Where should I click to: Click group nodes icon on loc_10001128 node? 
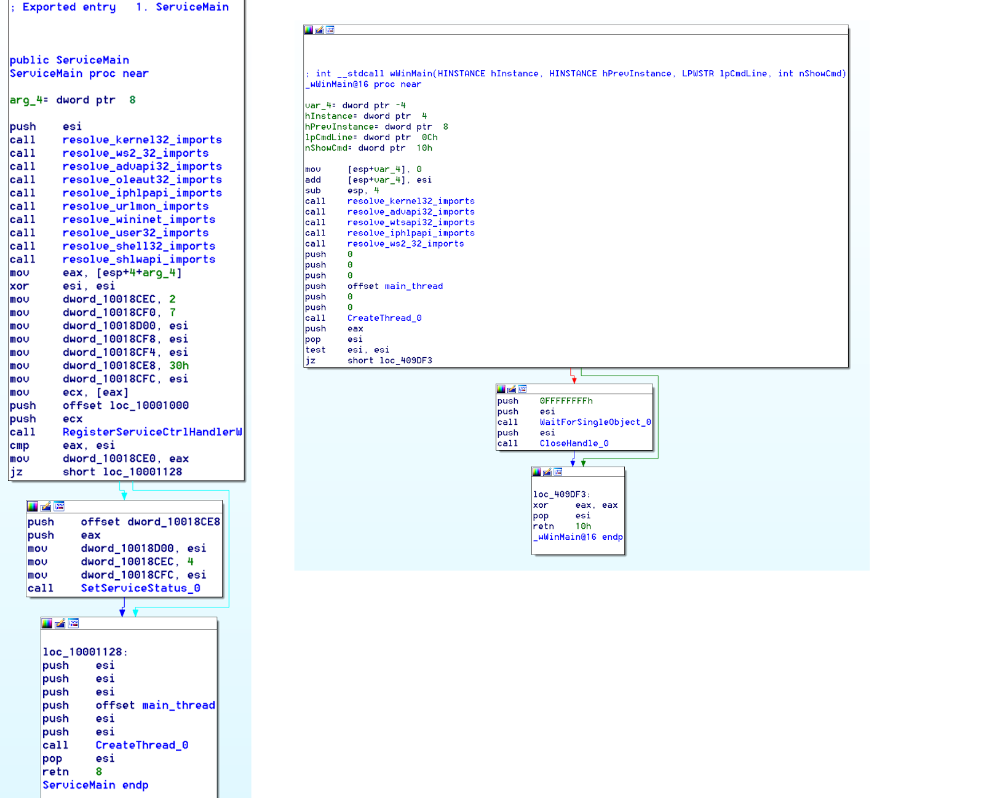(74, 623)
